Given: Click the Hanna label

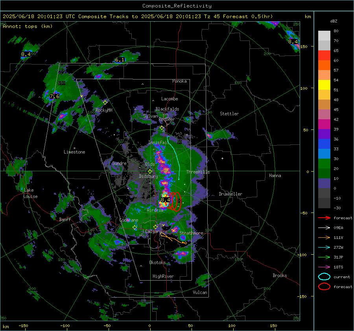Looking at the screenshot, I should coord(275,176).
